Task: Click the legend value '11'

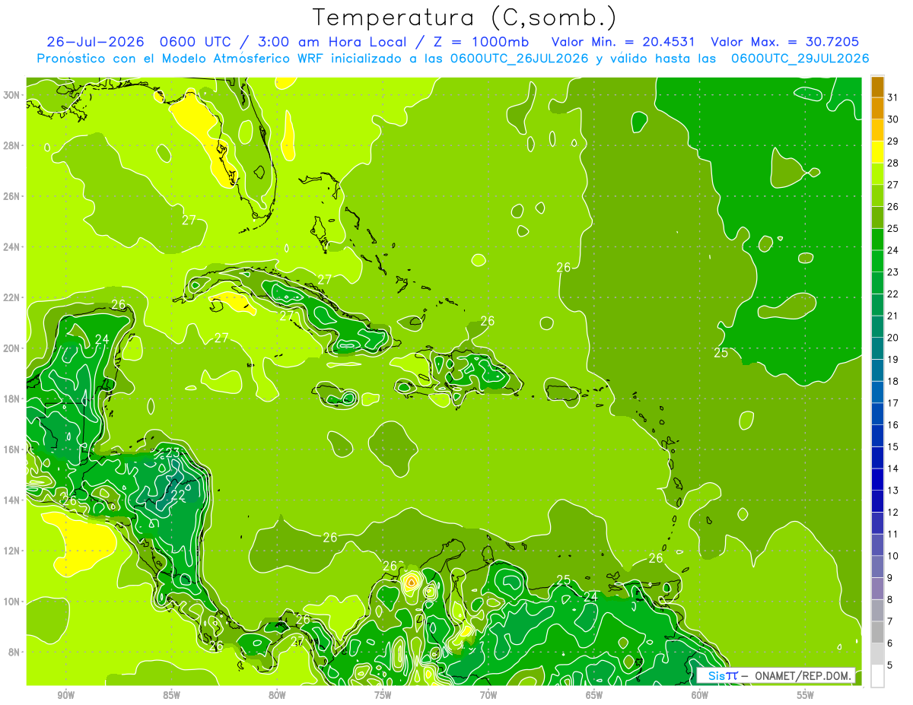Action: [893, 534]
